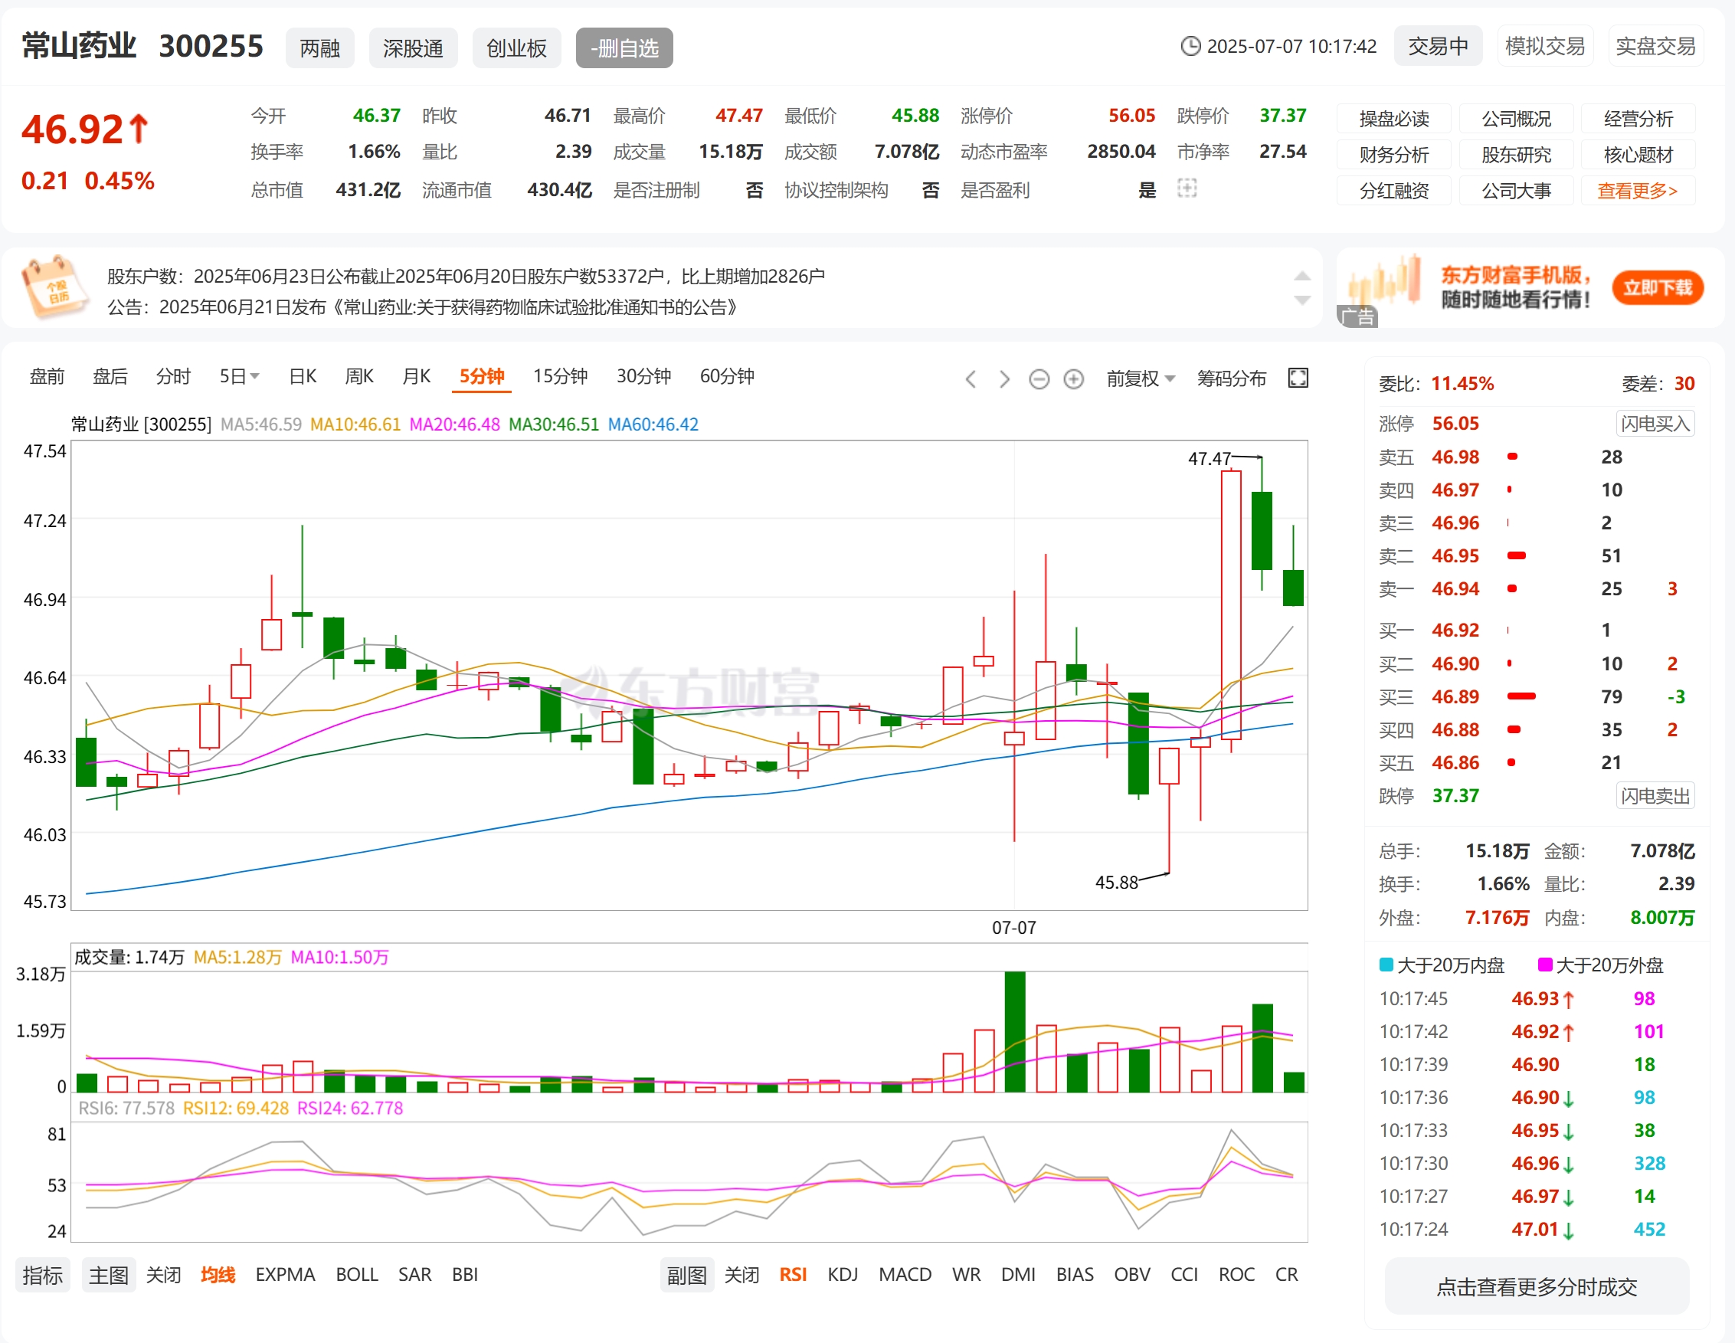
Task: Click the 闪电买入 quick buy button
Action: click(1655, 424)
